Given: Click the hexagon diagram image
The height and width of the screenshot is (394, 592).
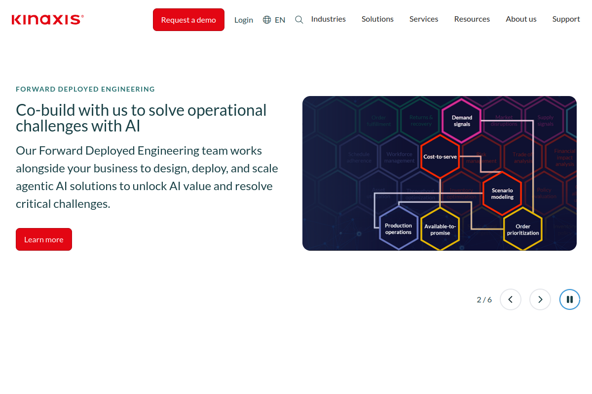Looking at the screenshot, I should (x=440, y=173).
